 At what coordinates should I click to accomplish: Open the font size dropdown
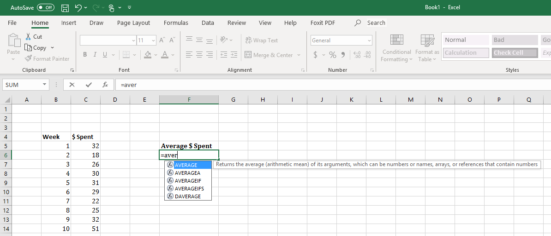[154, 40]
